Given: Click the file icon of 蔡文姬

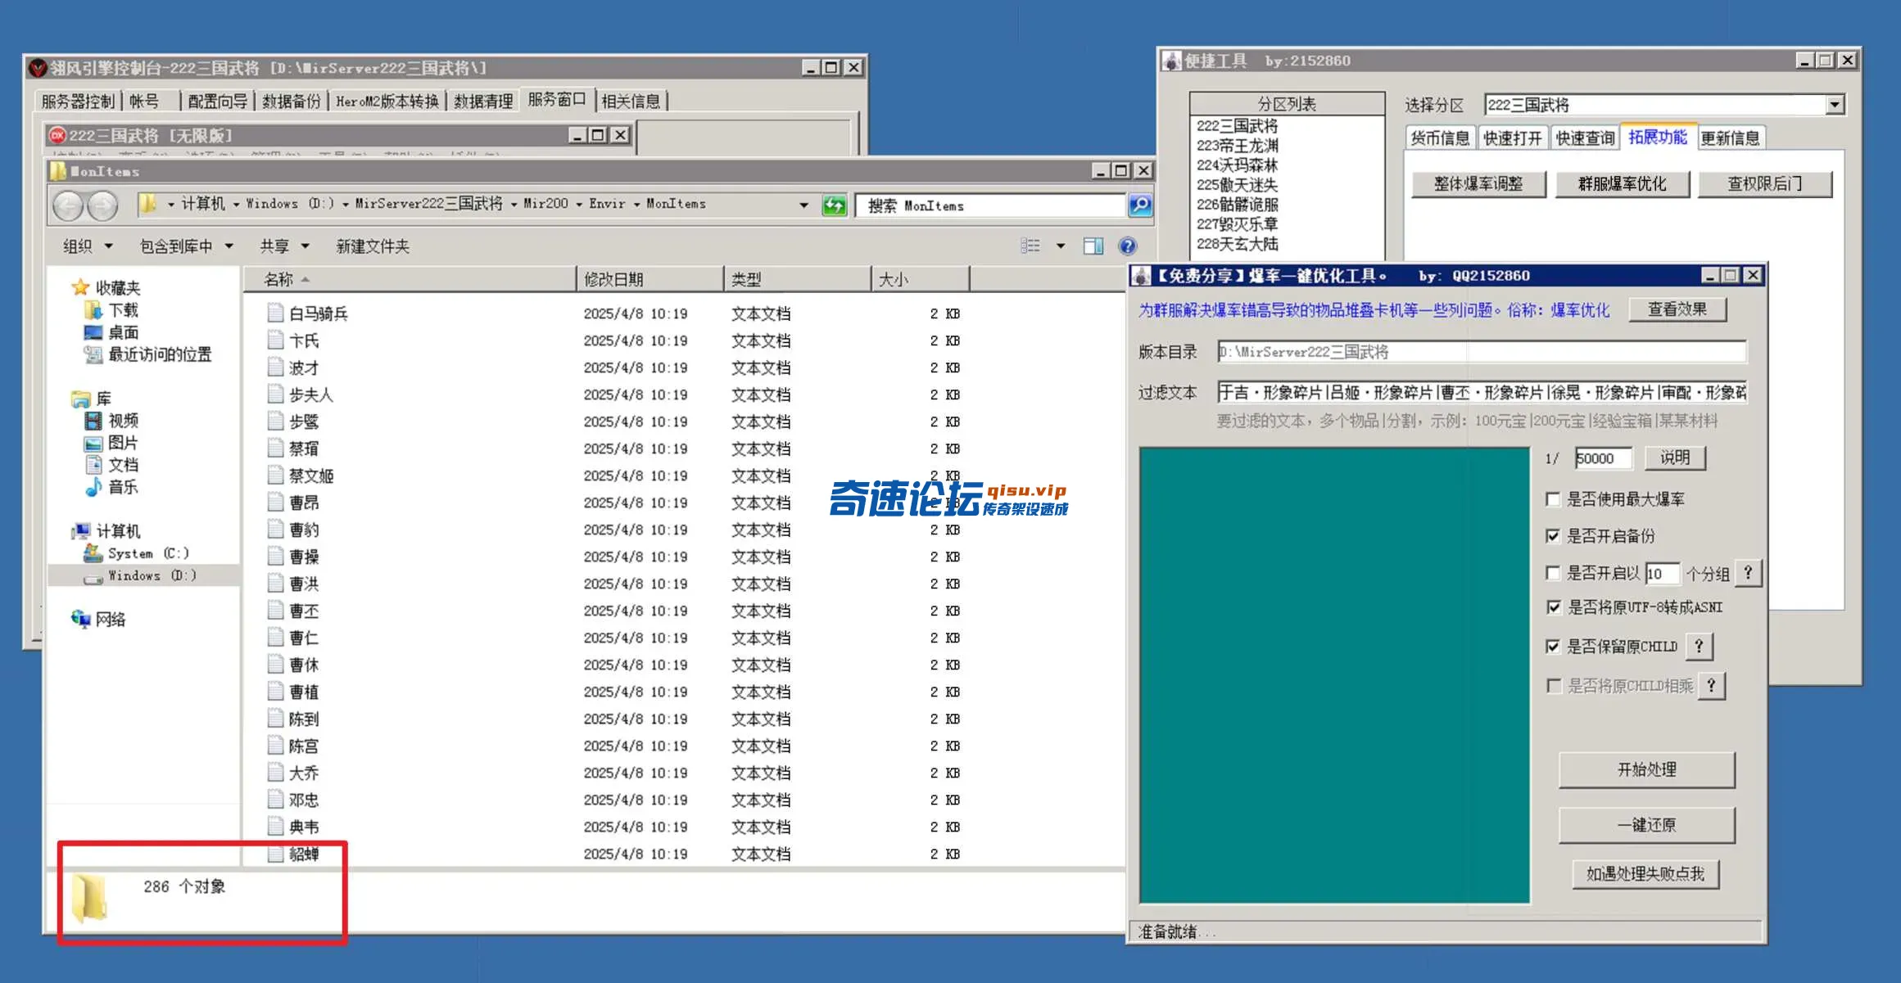Looking at the screenshot, I should [275, 475].
